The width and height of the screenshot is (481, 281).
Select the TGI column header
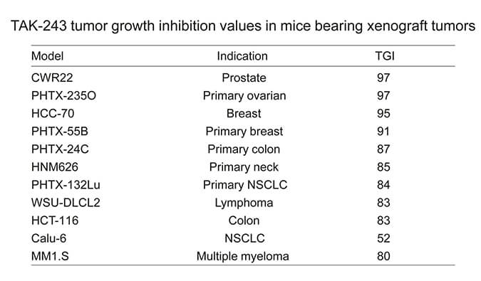coord(385,56)
